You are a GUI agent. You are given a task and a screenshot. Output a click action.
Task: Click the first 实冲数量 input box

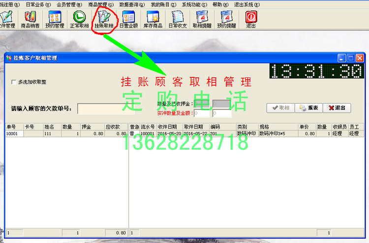click(202, 113)
